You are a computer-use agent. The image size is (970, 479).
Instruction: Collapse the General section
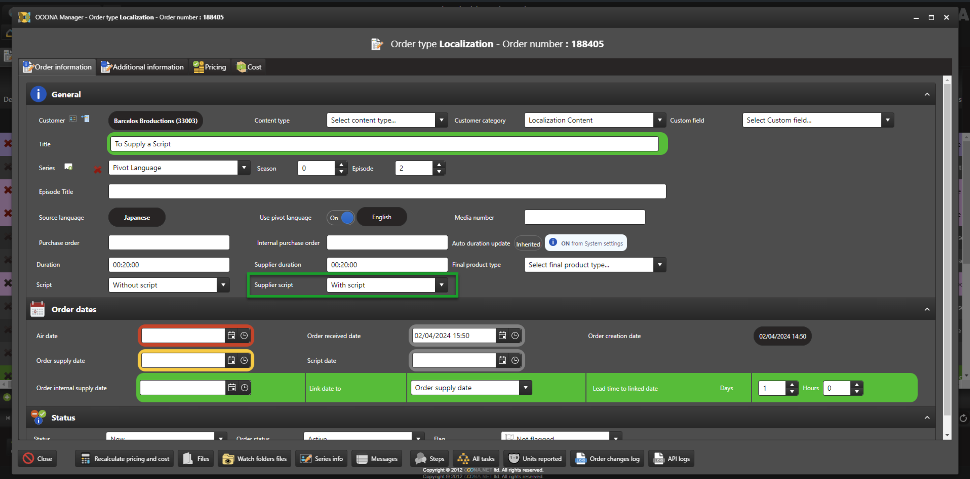[927, 94]
